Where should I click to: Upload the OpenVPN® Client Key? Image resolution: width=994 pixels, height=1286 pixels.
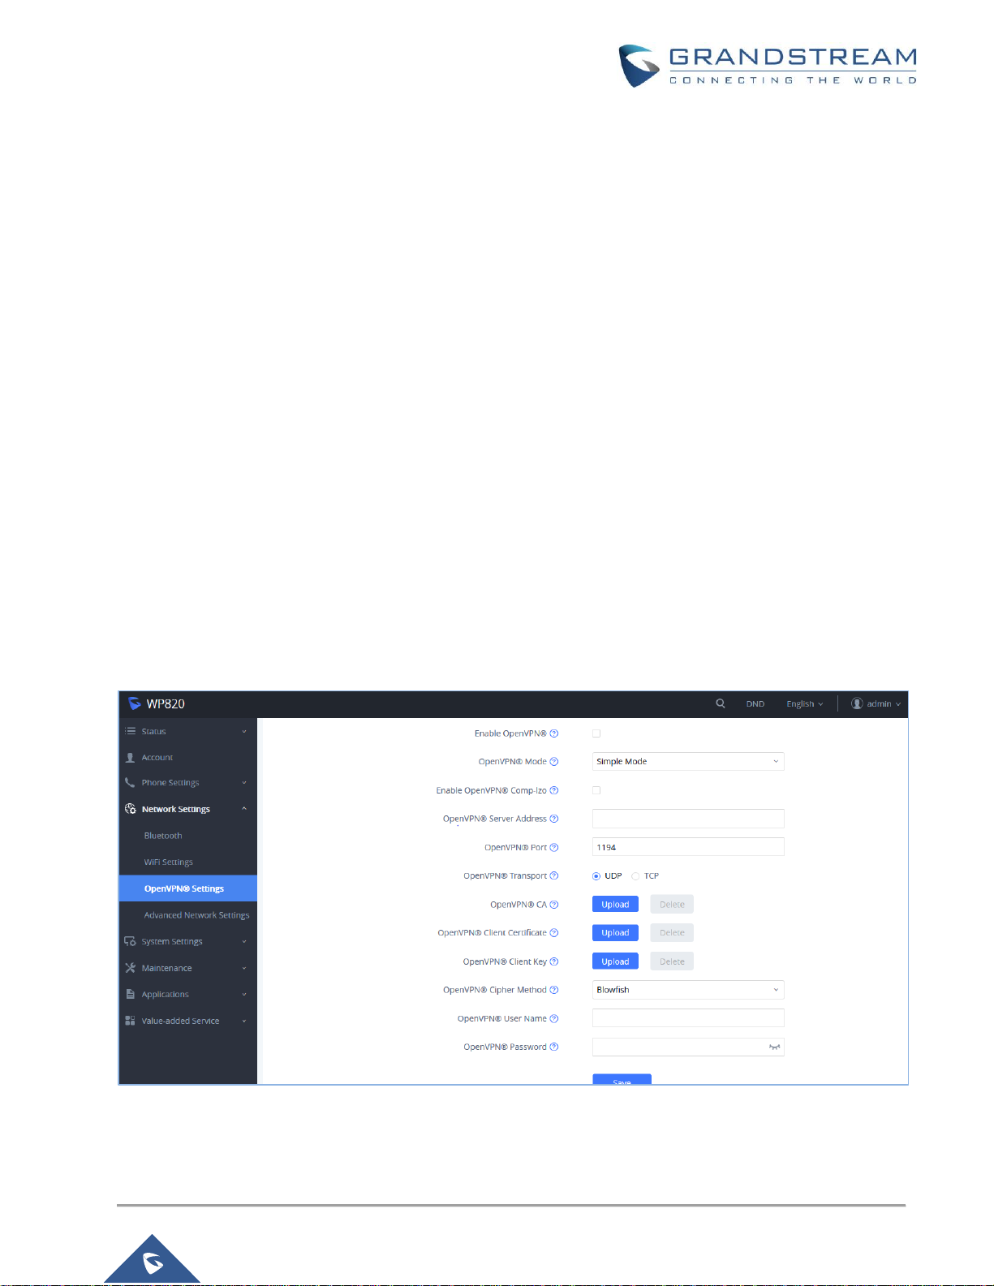pyautogui.click(x=615, y=961)
